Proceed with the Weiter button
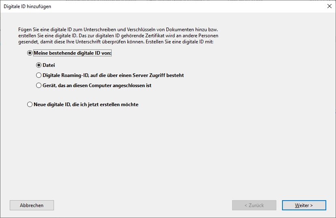This screenshot has width=336, height=218. pos(304,205)
